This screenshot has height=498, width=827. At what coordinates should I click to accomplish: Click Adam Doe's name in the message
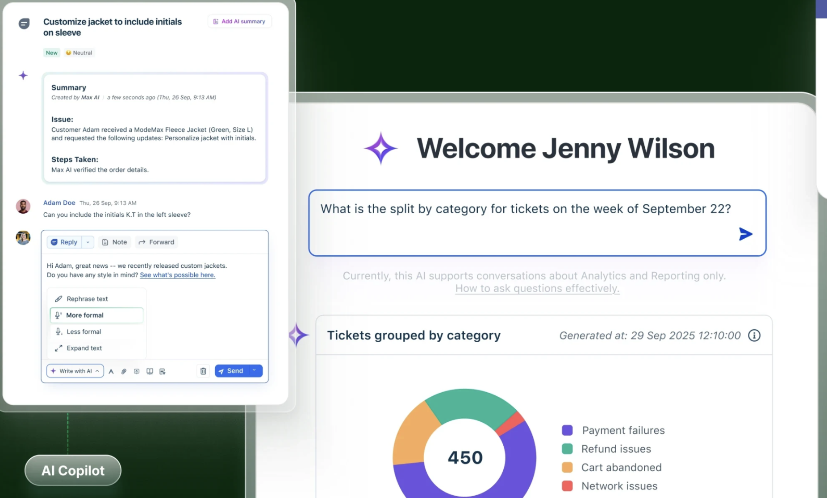[59, 203]
